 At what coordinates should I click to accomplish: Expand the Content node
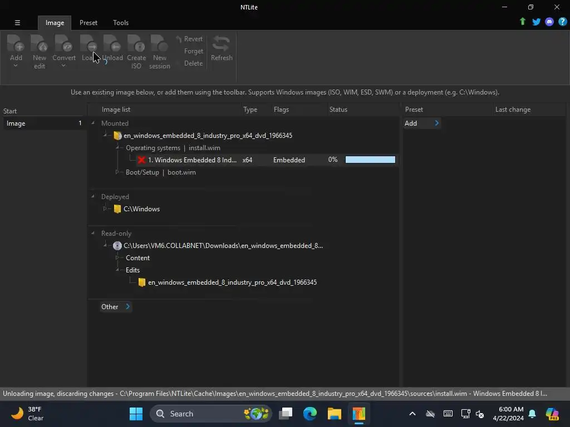coord(117,257)
